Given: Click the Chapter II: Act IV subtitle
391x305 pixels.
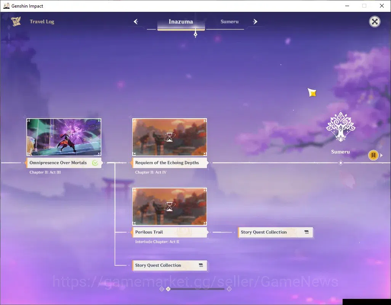Looking at the screenshot, I should [151, 172].
